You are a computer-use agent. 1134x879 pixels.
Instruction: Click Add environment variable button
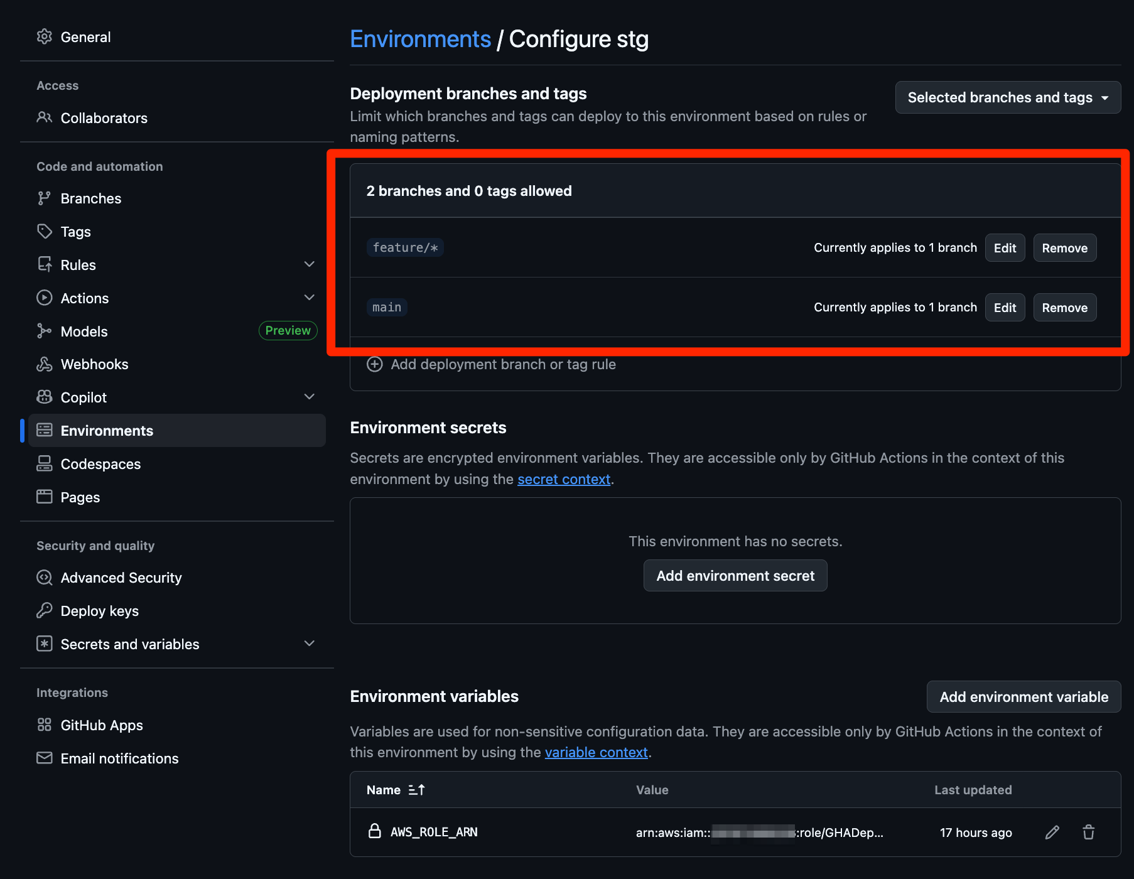[1024, 697]
